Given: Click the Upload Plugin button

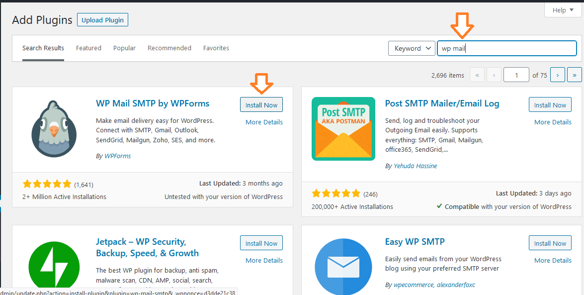Looking at the screenshot, I should (102, 20).
